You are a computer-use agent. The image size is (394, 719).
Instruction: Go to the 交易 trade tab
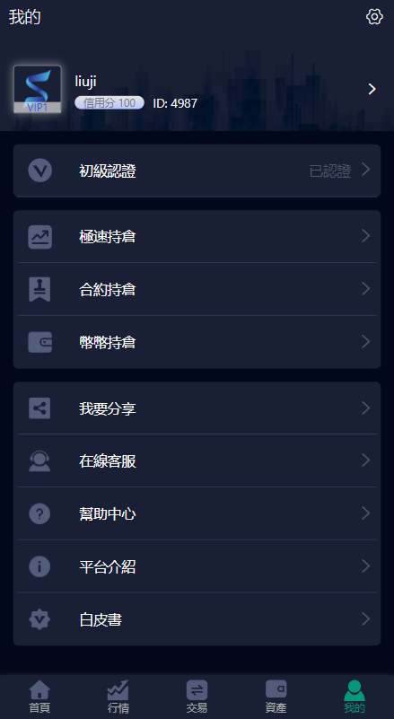click(x=197, y=697)
